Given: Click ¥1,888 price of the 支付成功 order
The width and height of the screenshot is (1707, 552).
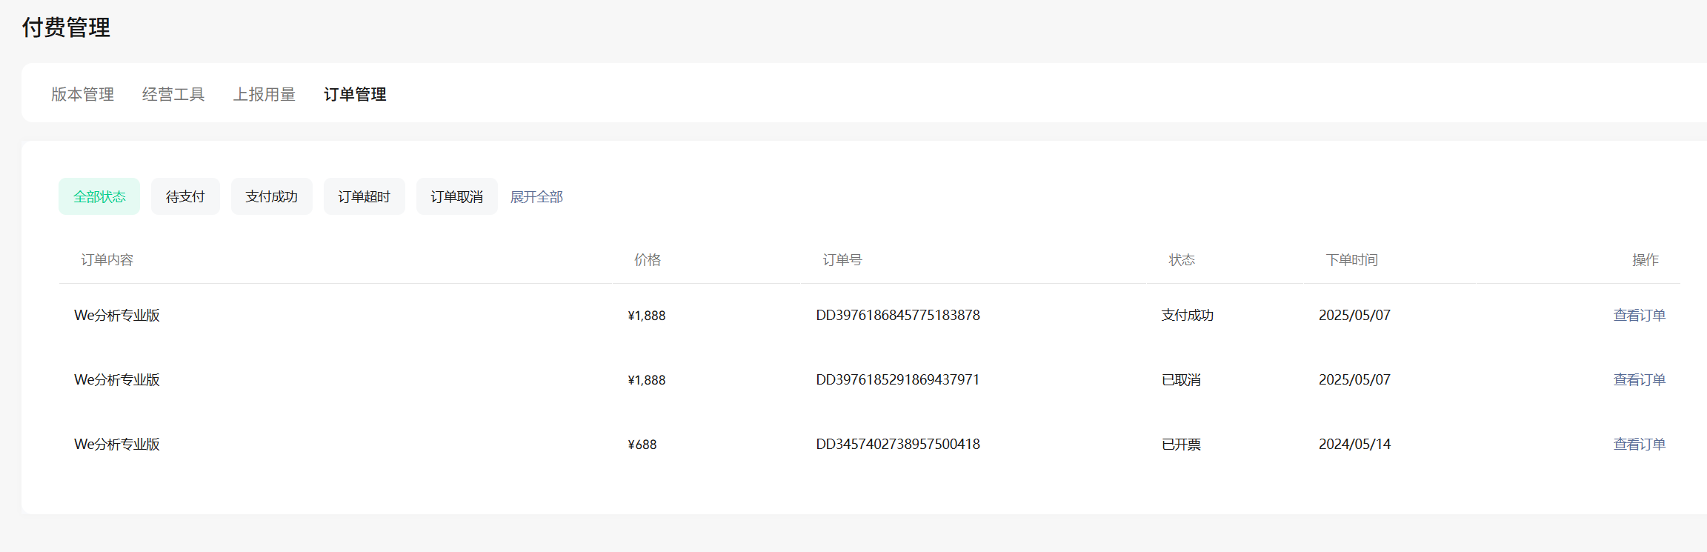Looking at the screenshot, I should tap(647, 316).
